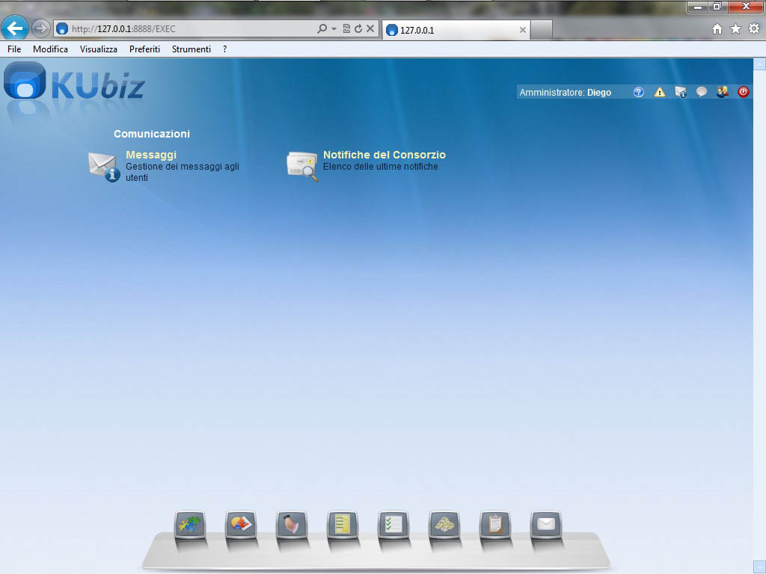Open the puzzle pieces dock icon
Image resolution: width=766 pixels, height=574 pixels.
190,525
